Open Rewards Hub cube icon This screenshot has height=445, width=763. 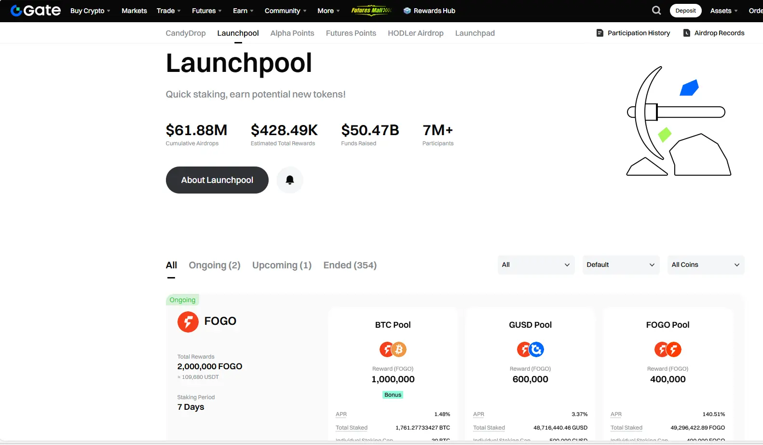(x=407, y=11)
